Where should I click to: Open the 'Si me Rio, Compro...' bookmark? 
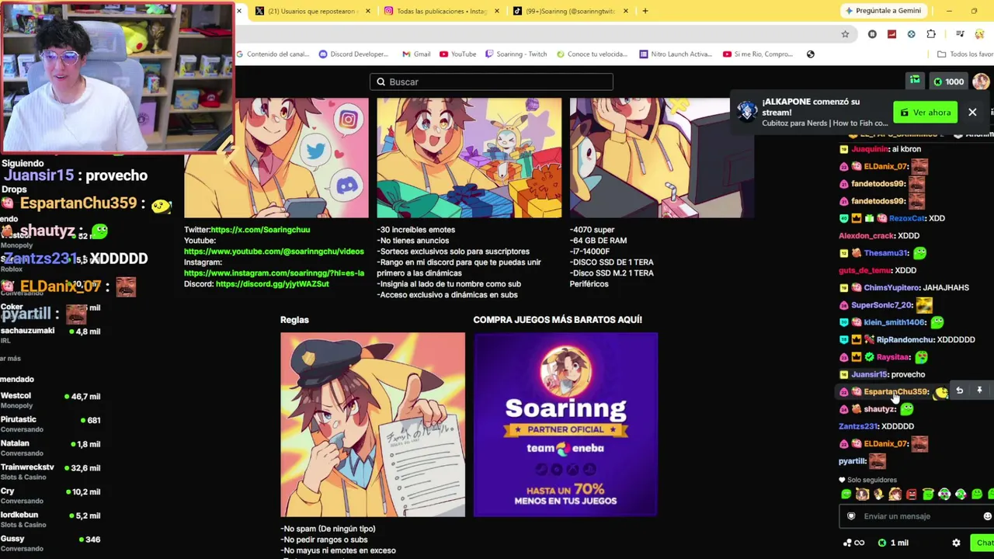coord(758,54)
